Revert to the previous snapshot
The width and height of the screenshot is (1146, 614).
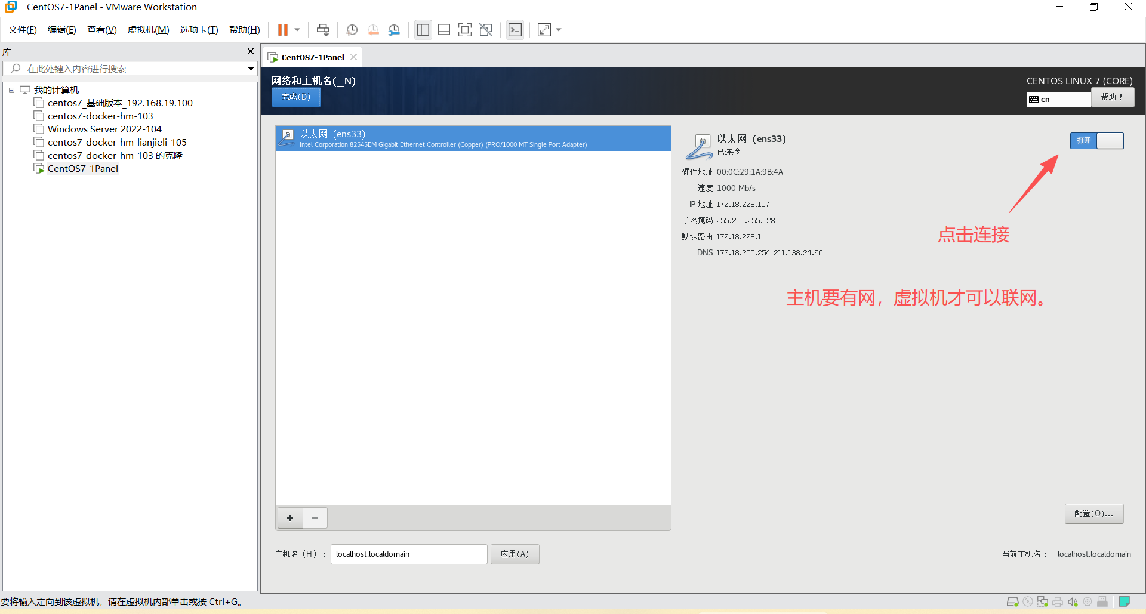click(x=373, y=30)
